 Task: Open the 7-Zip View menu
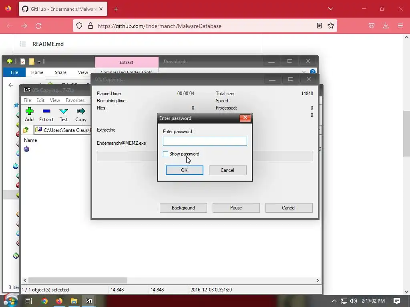tap(55, 100)
